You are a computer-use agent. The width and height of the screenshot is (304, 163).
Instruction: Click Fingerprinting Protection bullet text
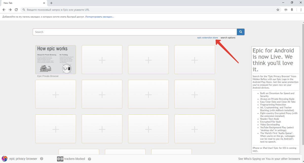click(x=273, y=105)
